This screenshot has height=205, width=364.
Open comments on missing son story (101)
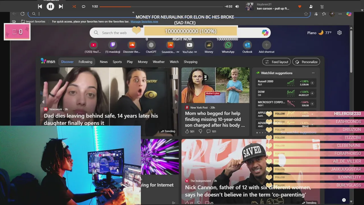pos(211,131)
